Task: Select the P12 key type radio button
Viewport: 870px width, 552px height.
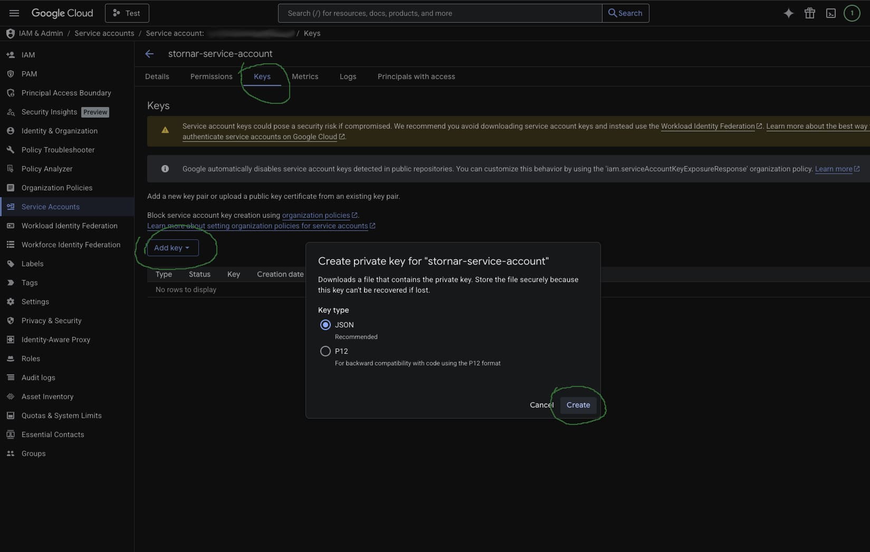Action: 326,351
